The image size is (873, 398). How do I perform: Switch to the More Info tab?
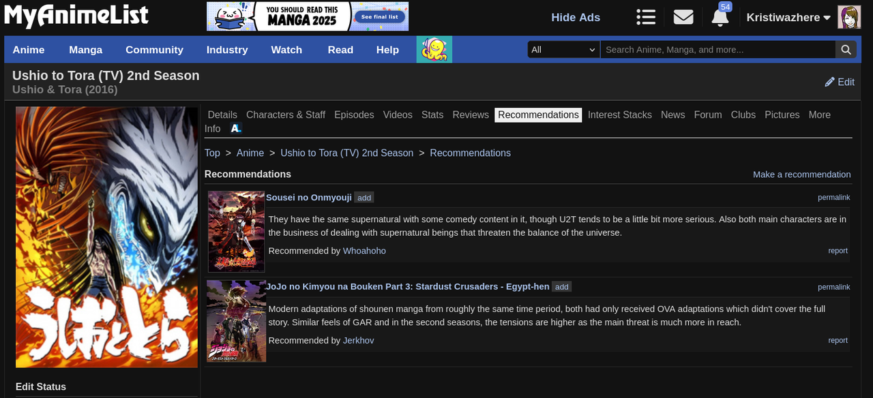pyautogui.click(x=819, y=115)
